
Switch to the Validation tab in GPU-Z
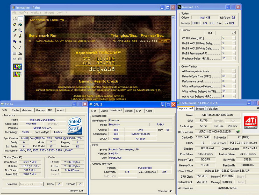tap(212, 109)
